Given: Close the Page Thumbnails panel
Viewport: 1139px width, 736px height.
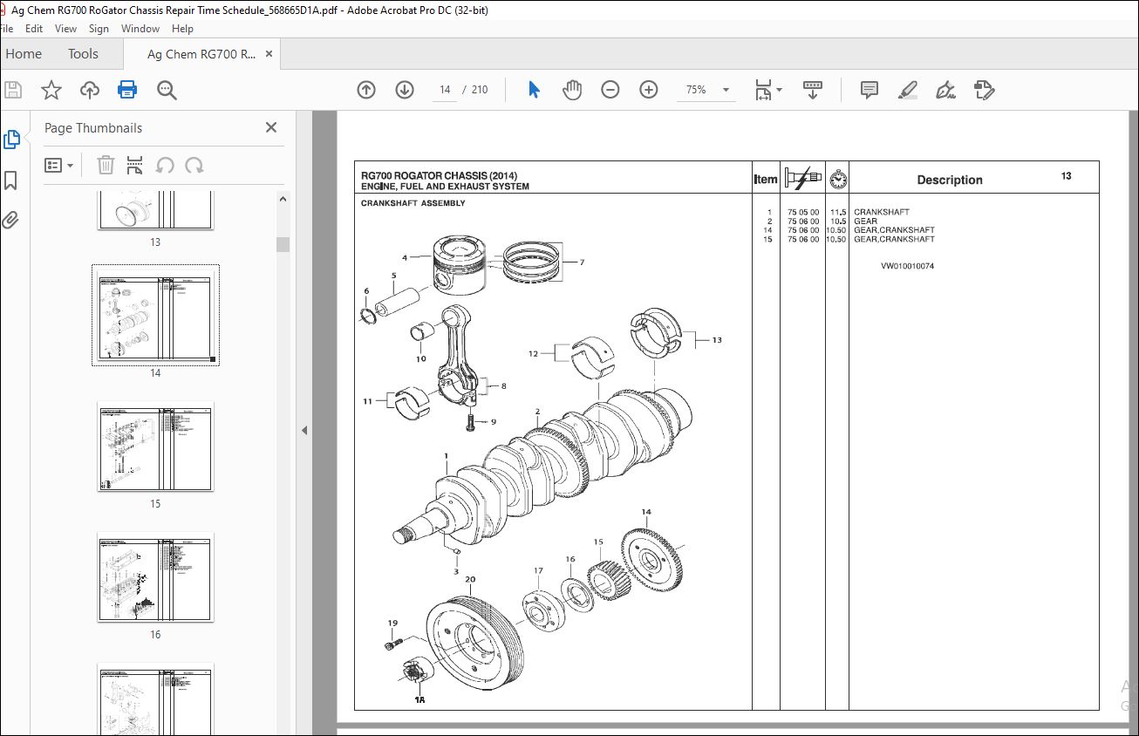Looking at the screenshot, I should 271,127.
